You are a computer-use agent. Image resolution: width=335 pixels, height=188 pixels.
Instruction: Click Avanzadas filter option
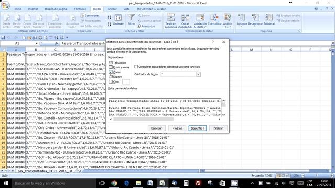tap(147, 26)
